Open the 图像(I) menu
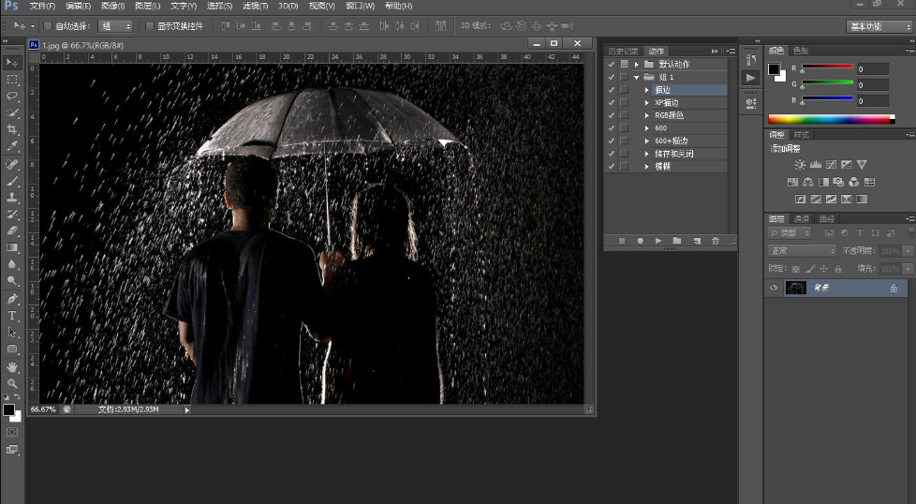This screenshot has width=916, height=504. coord(112,7)
